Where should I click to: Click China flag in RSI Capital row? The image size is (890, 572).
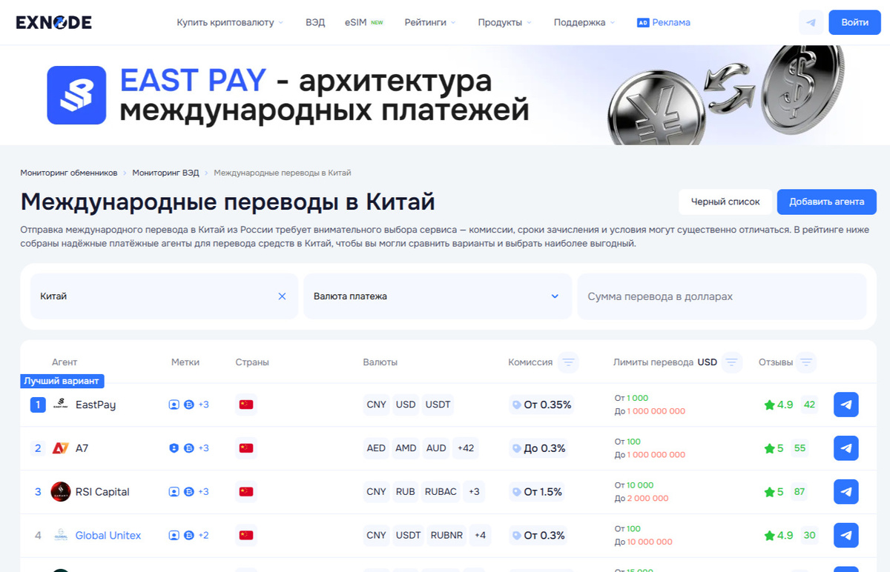point(246,491)
